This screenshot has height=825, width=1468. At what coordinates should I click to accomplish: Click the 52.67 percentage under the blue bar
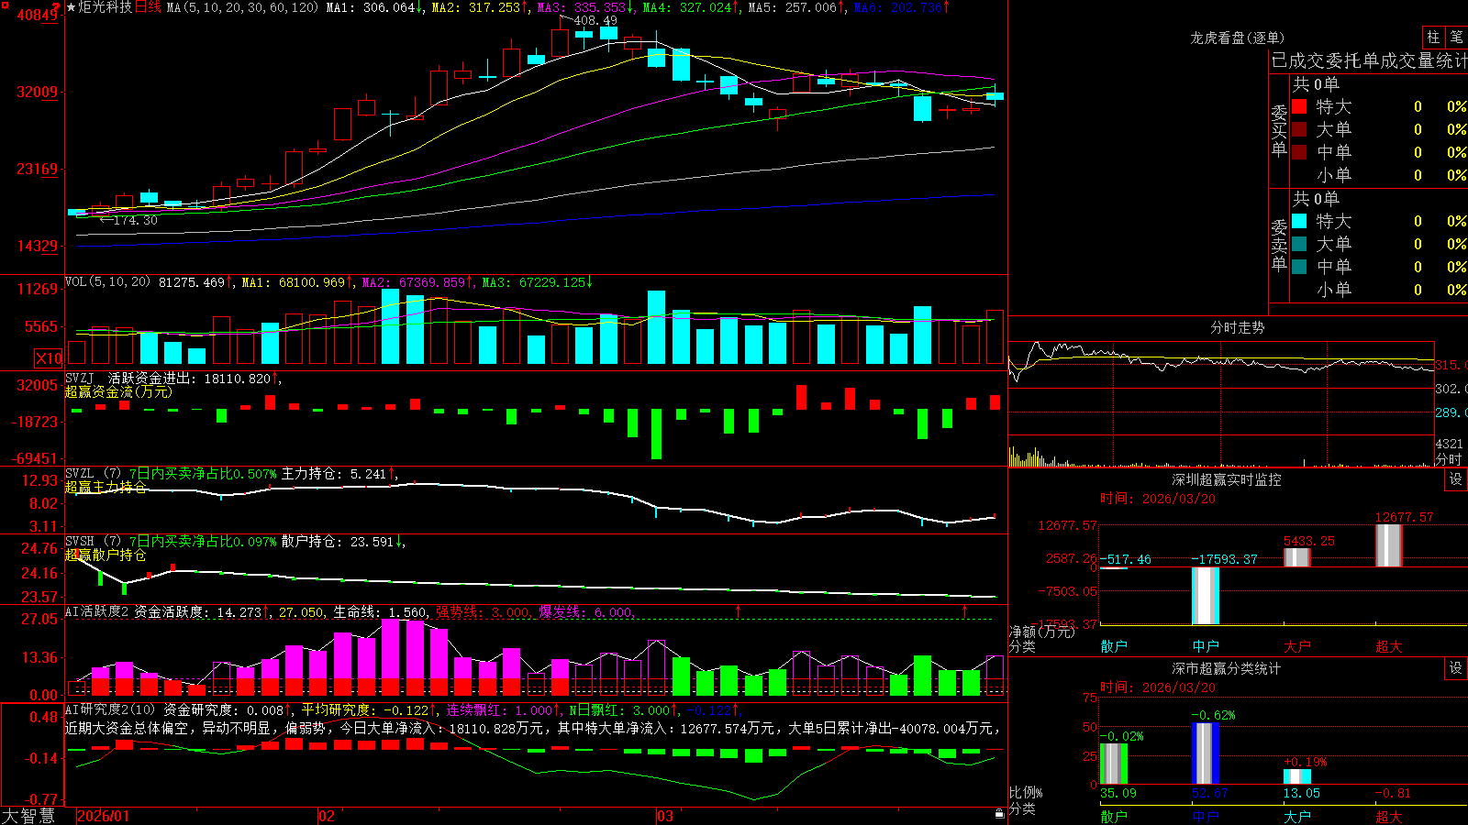pyautogui.click(x=1209, y=793)
